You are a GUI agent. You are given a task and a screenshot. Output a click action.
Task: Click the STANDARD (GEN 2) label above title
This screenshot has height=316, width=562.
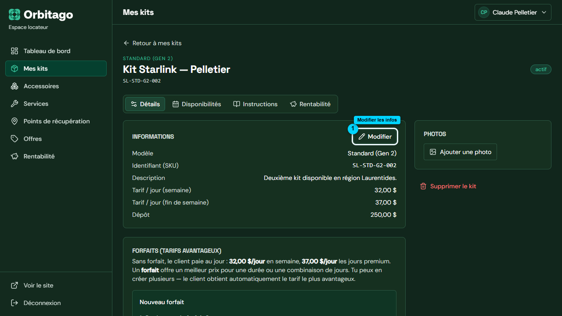click(x=148, y=58)
